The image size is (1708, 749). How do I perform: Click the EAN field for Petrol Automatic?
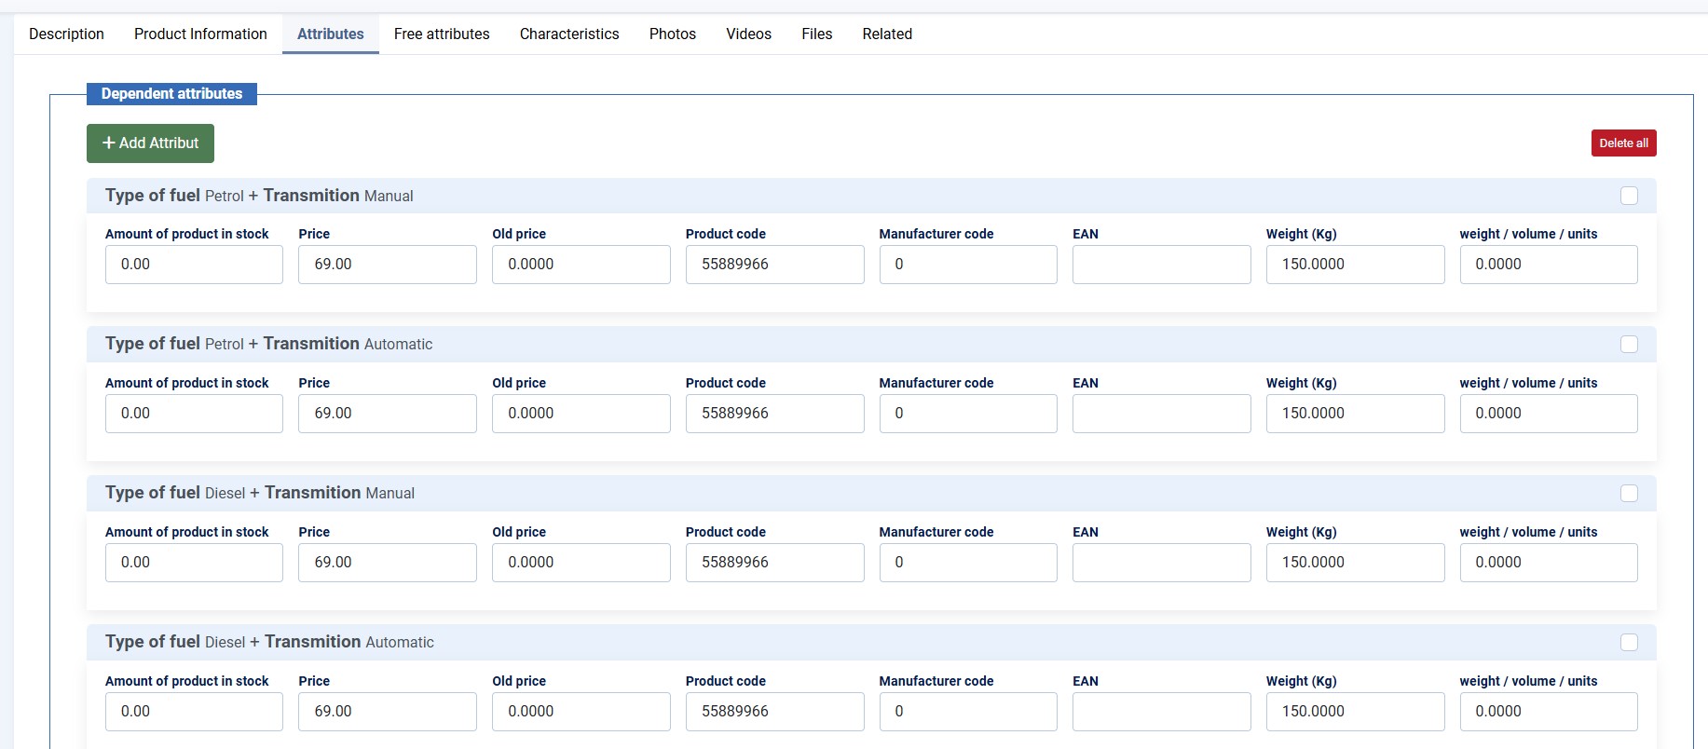click(1161, 414)
